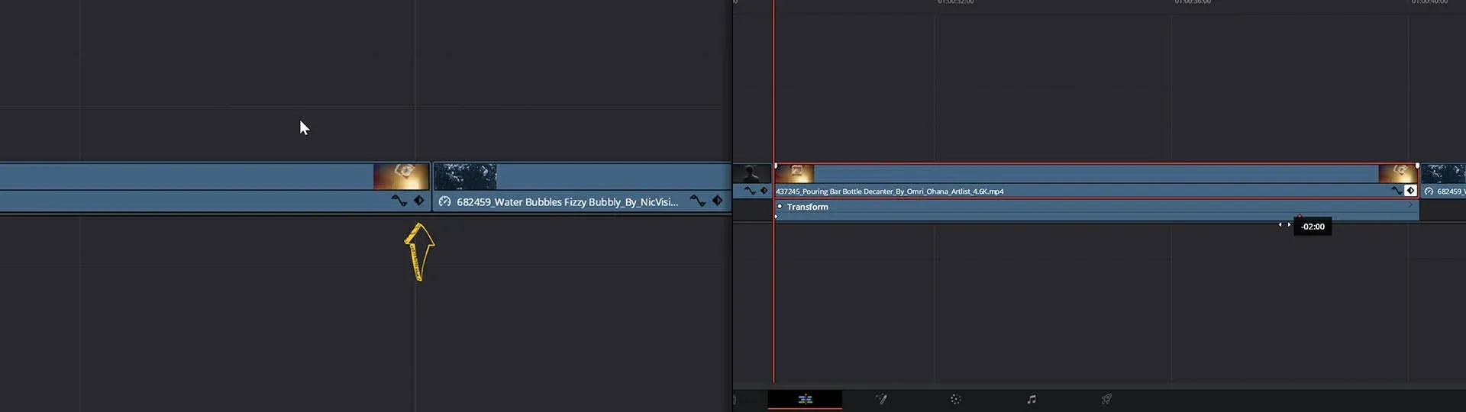The image size is (1466, 412).
Task: Open curve editor icon on Pouring Bar clip
Action: tap(1397, 191)
